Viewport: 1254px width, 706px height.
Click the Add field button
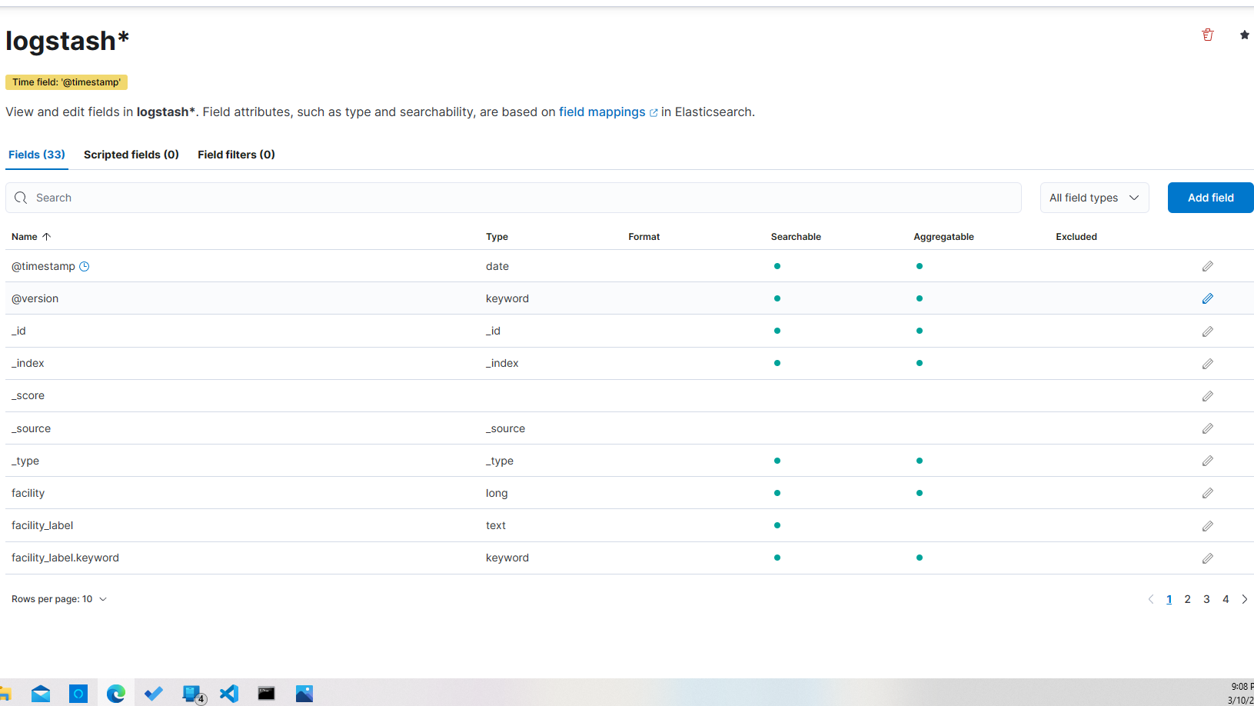1210,198
